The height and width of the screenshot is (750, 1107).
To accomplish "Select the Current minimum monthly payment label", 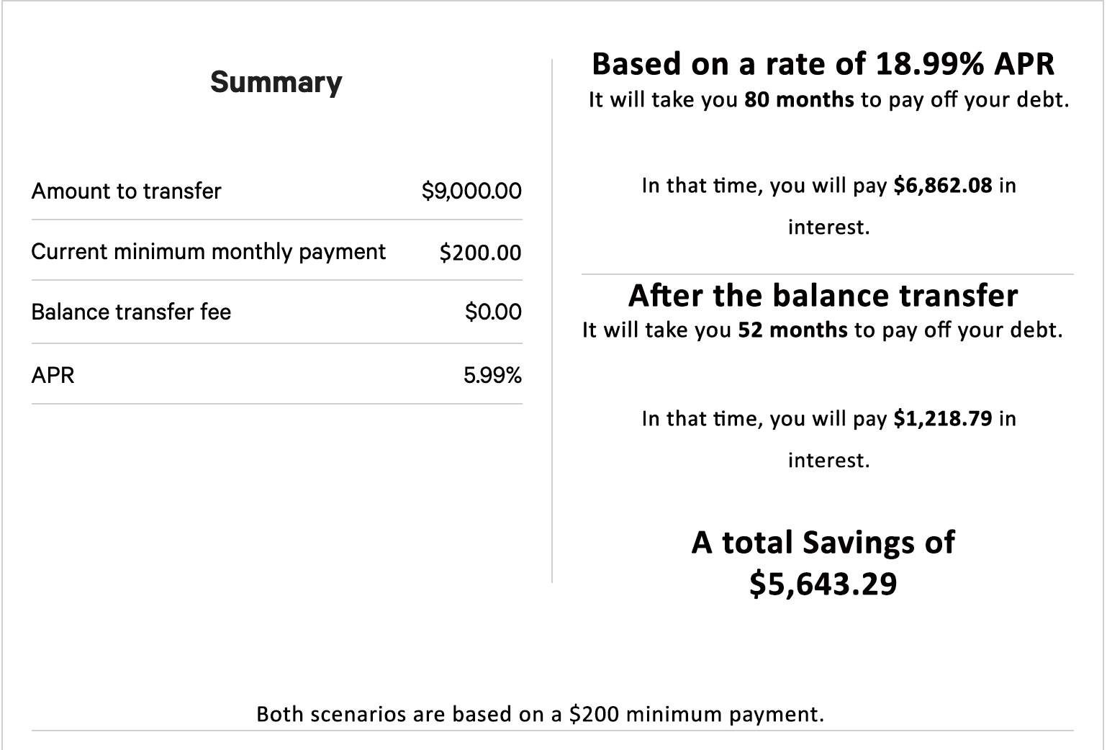I will point(208,251).
